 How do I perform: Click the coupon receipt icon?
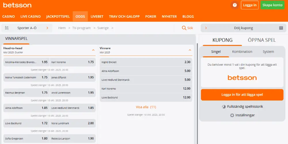click(x=281, y=28)
